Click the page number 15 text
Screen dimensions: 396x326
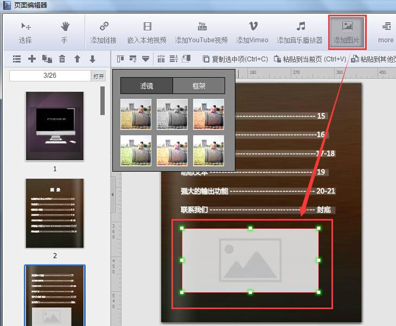[321, 116]
